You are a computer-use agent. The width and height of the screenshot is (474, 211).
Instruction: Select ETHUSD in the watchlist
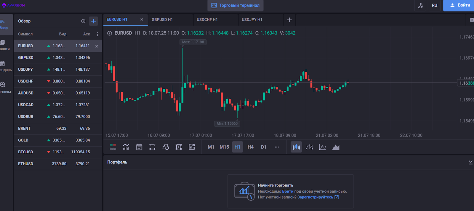pyautogui.click(x=58, y=164)
